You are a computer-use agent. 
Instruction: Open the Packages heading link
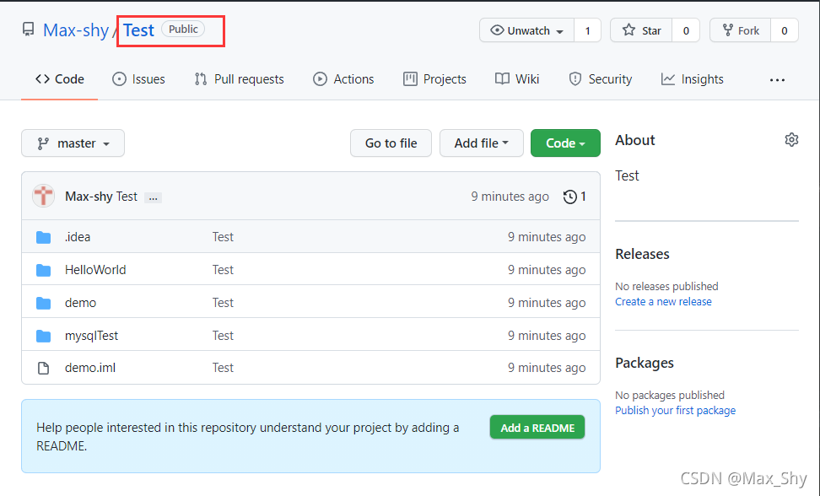(645, 363)
